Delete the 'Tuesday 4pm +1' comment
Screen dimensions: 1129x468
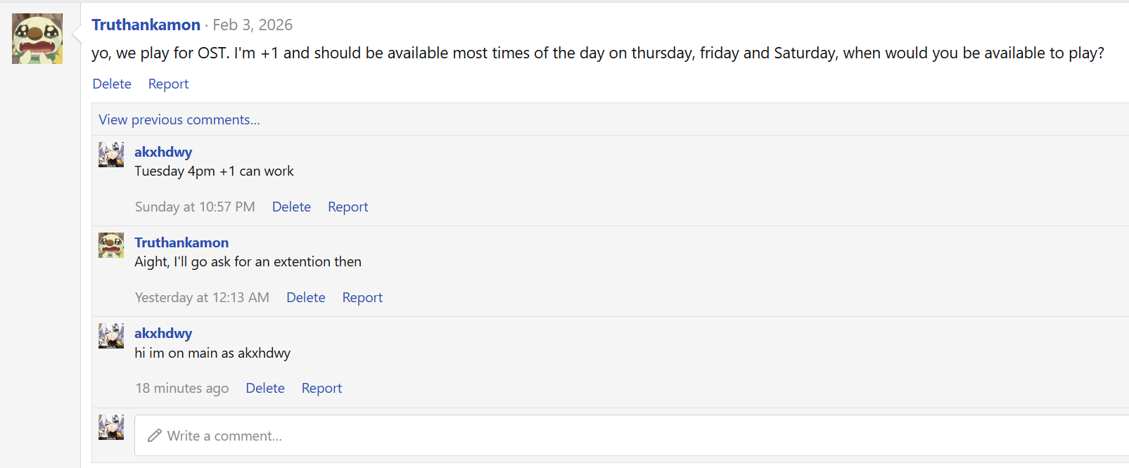click(291, 207)
